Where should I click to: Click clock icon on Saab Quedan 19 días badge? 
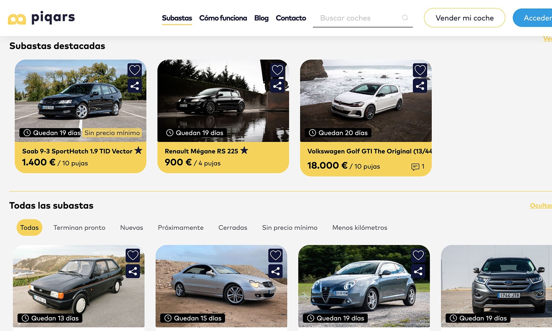tap(27, 133)
